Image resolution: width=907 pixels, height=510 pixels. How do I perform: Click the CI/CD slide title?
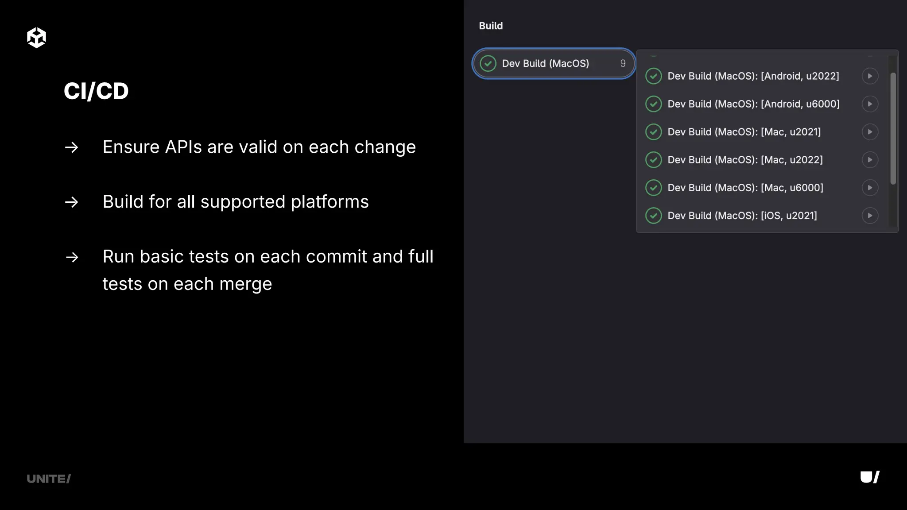click(x=96, y=91)
